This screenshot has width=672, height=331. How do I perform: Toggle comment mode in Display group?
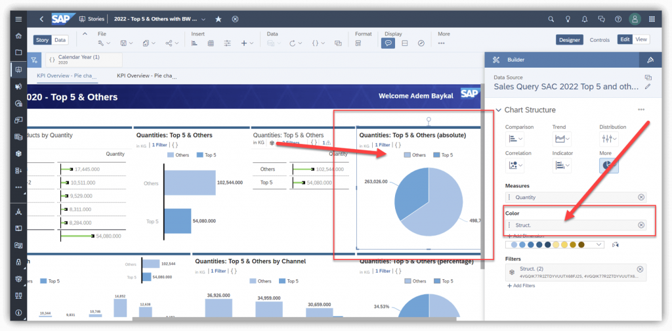coord(388,43)
